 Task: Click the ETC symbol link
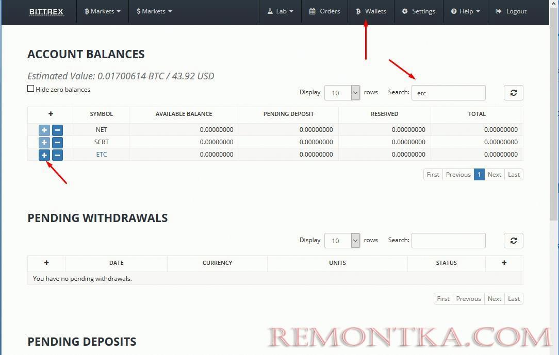point(102,155)
